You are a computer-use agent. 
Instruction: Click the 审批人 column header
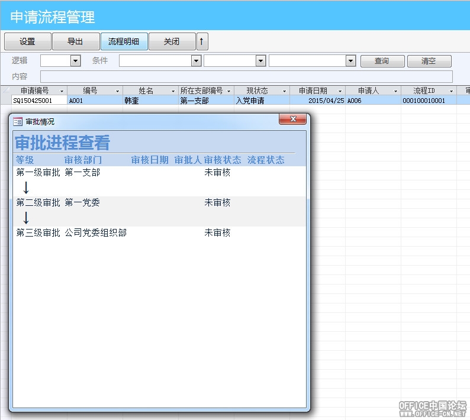[188, 160]
